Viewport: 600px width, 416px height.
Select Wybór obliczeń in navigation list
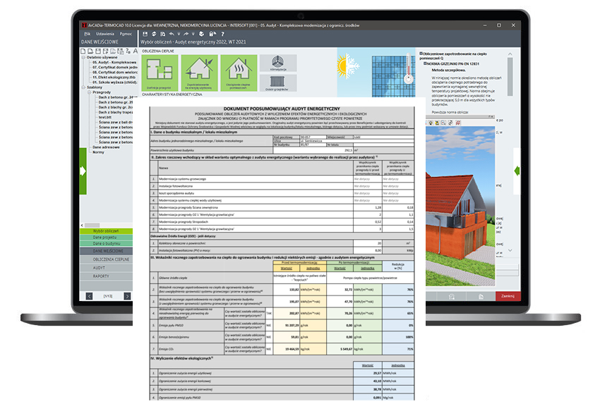pos(106,231)
